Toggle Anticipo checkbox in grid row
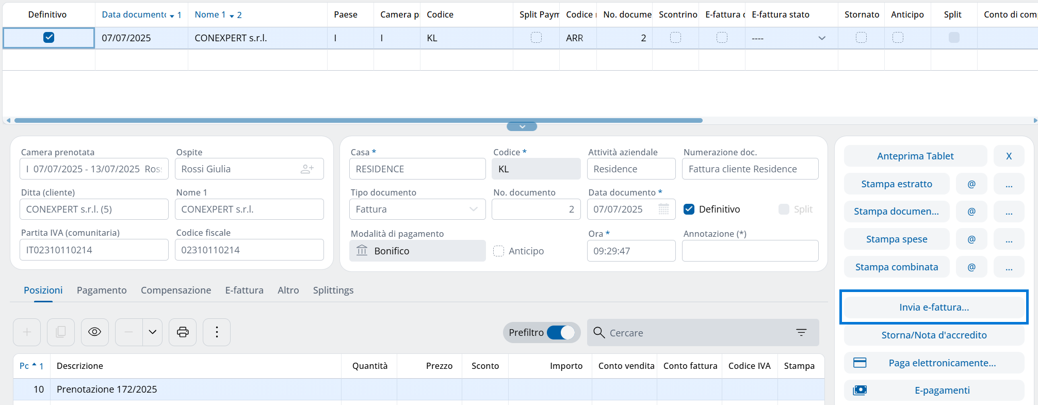Image resolution: width=1038 pixels, height=405 pixels. pos(898,38)
